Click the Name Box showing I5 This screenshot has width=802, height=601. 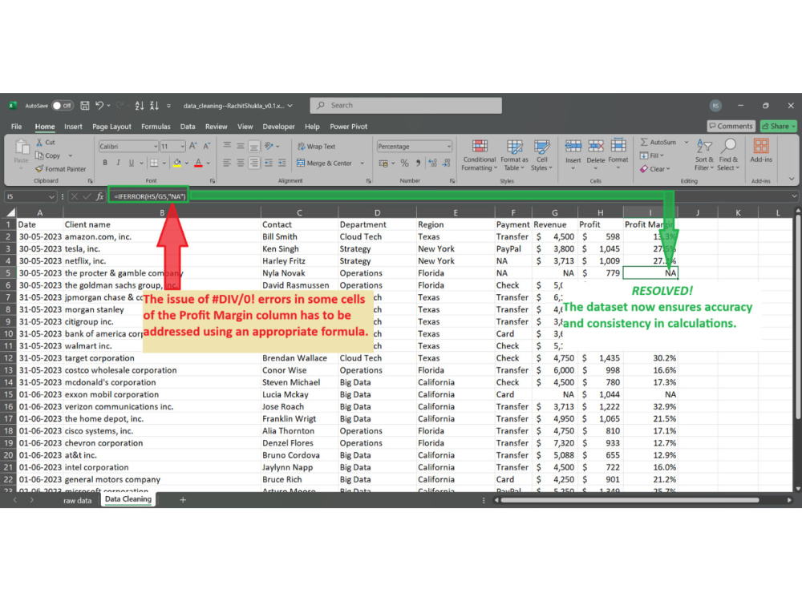[x=30, y=196]
